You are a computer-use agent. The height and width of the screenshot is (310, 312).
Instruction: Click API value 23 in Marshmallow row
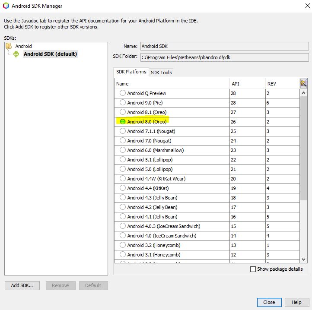point(233,150)
